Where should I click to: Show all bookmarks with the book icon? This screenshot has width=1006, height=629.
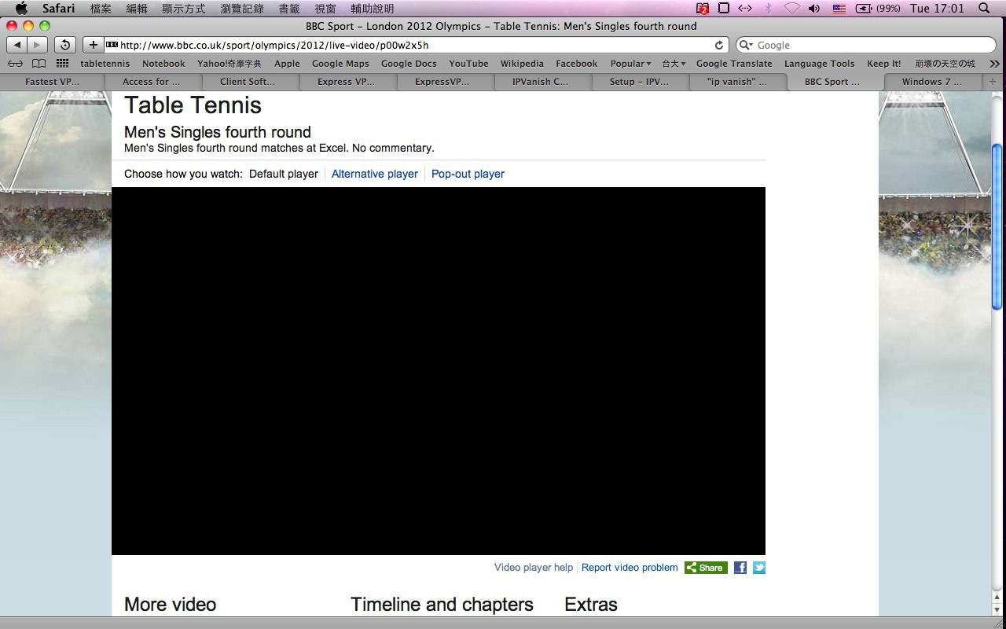pos(39,64)
